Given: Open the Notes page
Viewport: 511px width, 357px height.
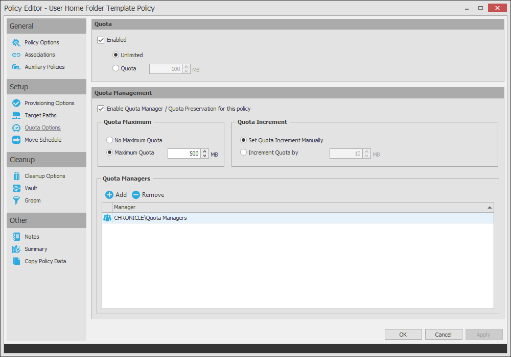Looking at the screenshot, I should pyautogui.click(x=32, y=237).
